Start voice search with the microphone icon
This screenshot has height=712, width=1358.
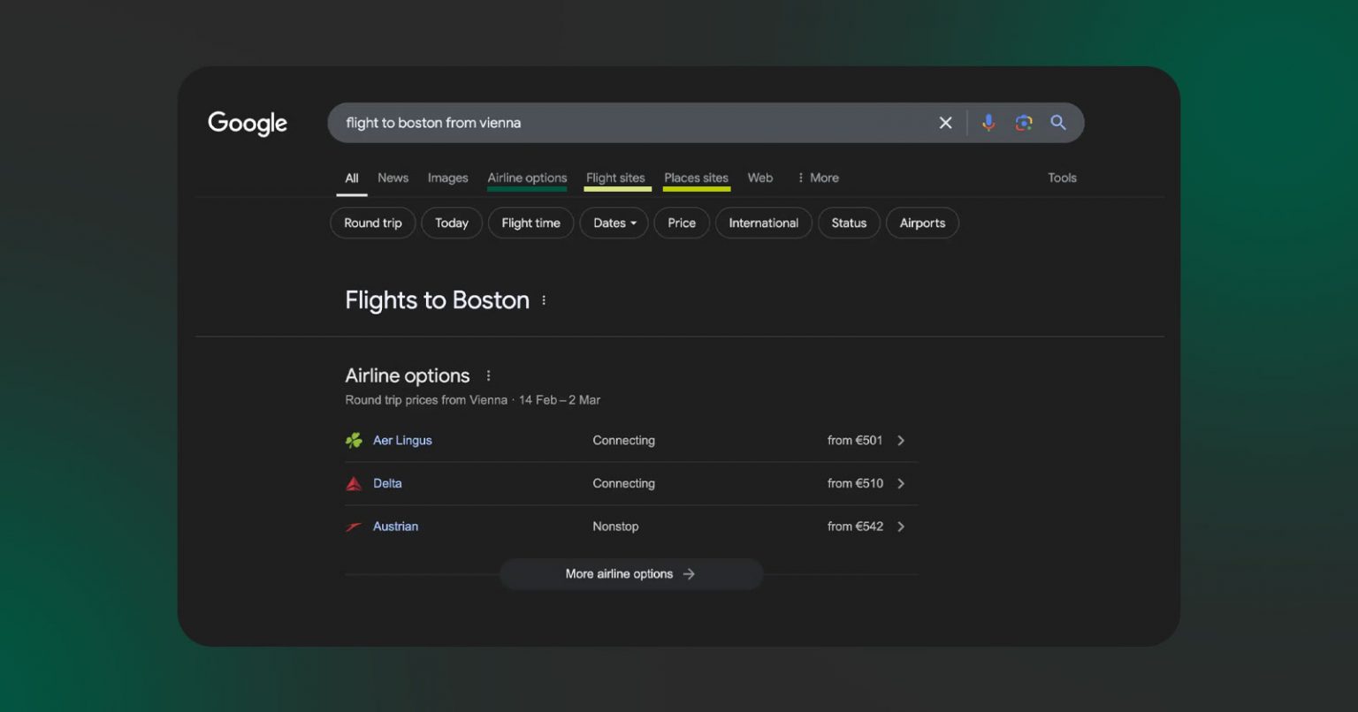[x=988, y=123]
